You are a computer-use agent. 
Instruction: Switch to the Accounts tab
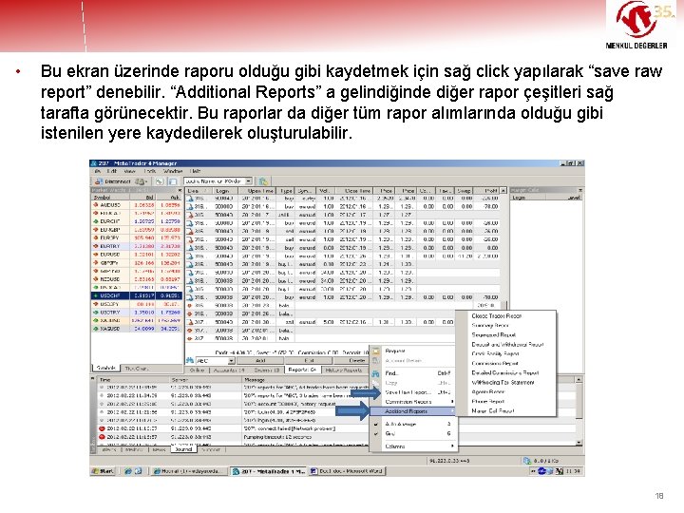tap(229, 370)
